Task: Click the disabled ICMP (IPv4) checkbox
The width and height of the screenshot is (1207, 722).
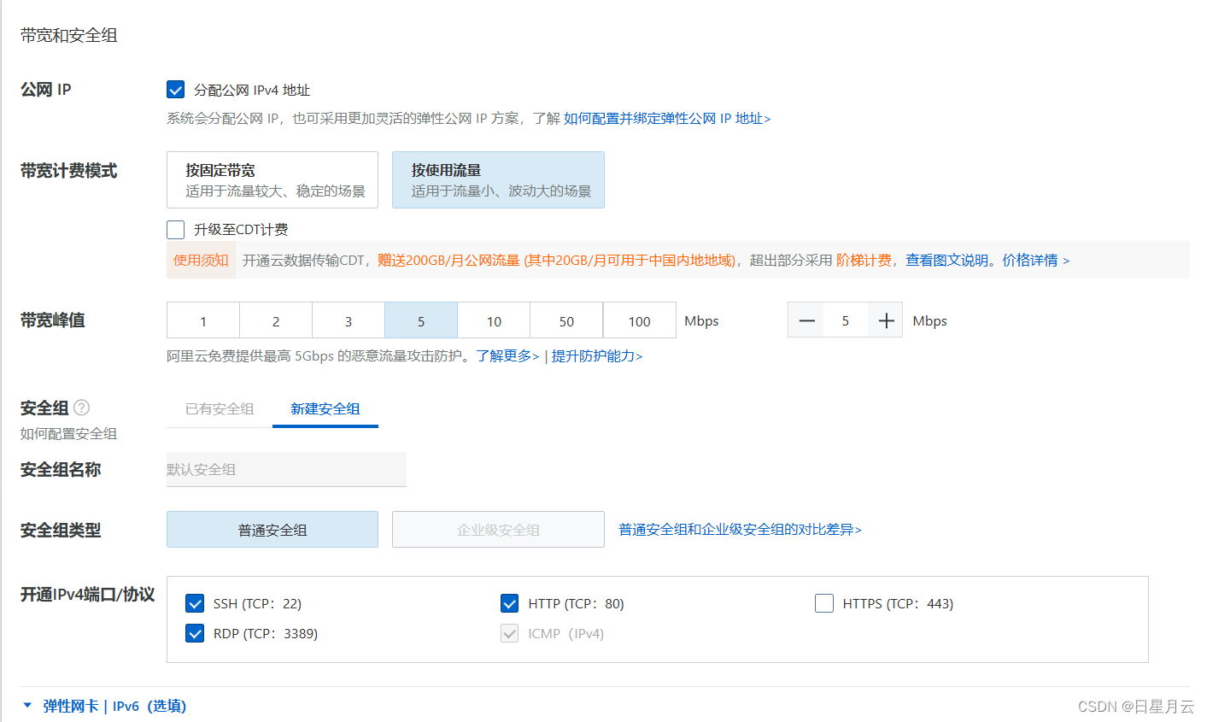Action: click(x=509, y=633)
